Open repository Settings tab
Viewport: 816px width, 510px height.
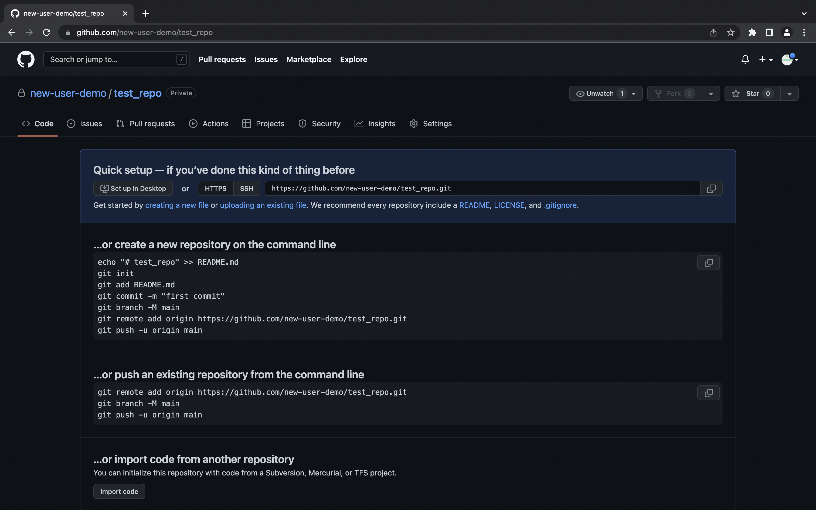coord(431,124)
